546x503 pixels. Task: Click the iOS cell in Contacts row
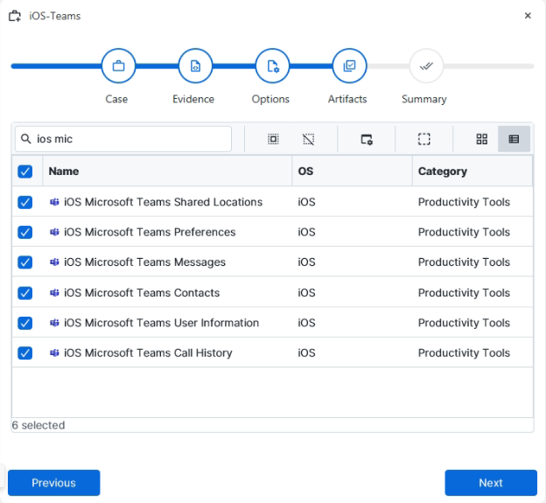(306, 293)
